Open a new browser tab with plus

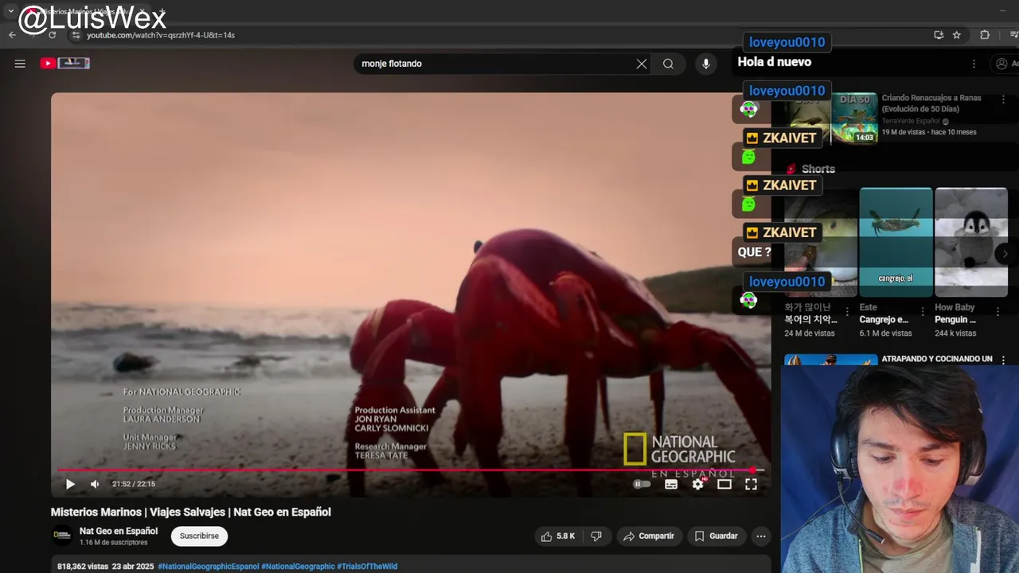tap(162, 11)
